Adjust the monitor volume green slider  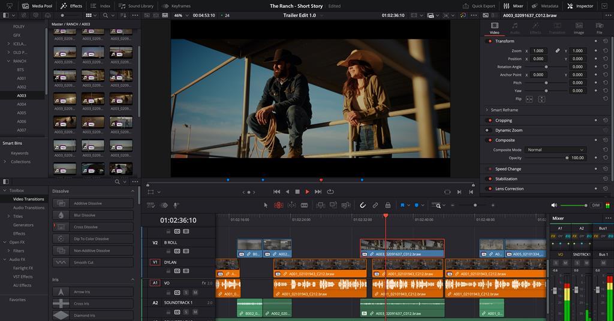tap(574, 205)
